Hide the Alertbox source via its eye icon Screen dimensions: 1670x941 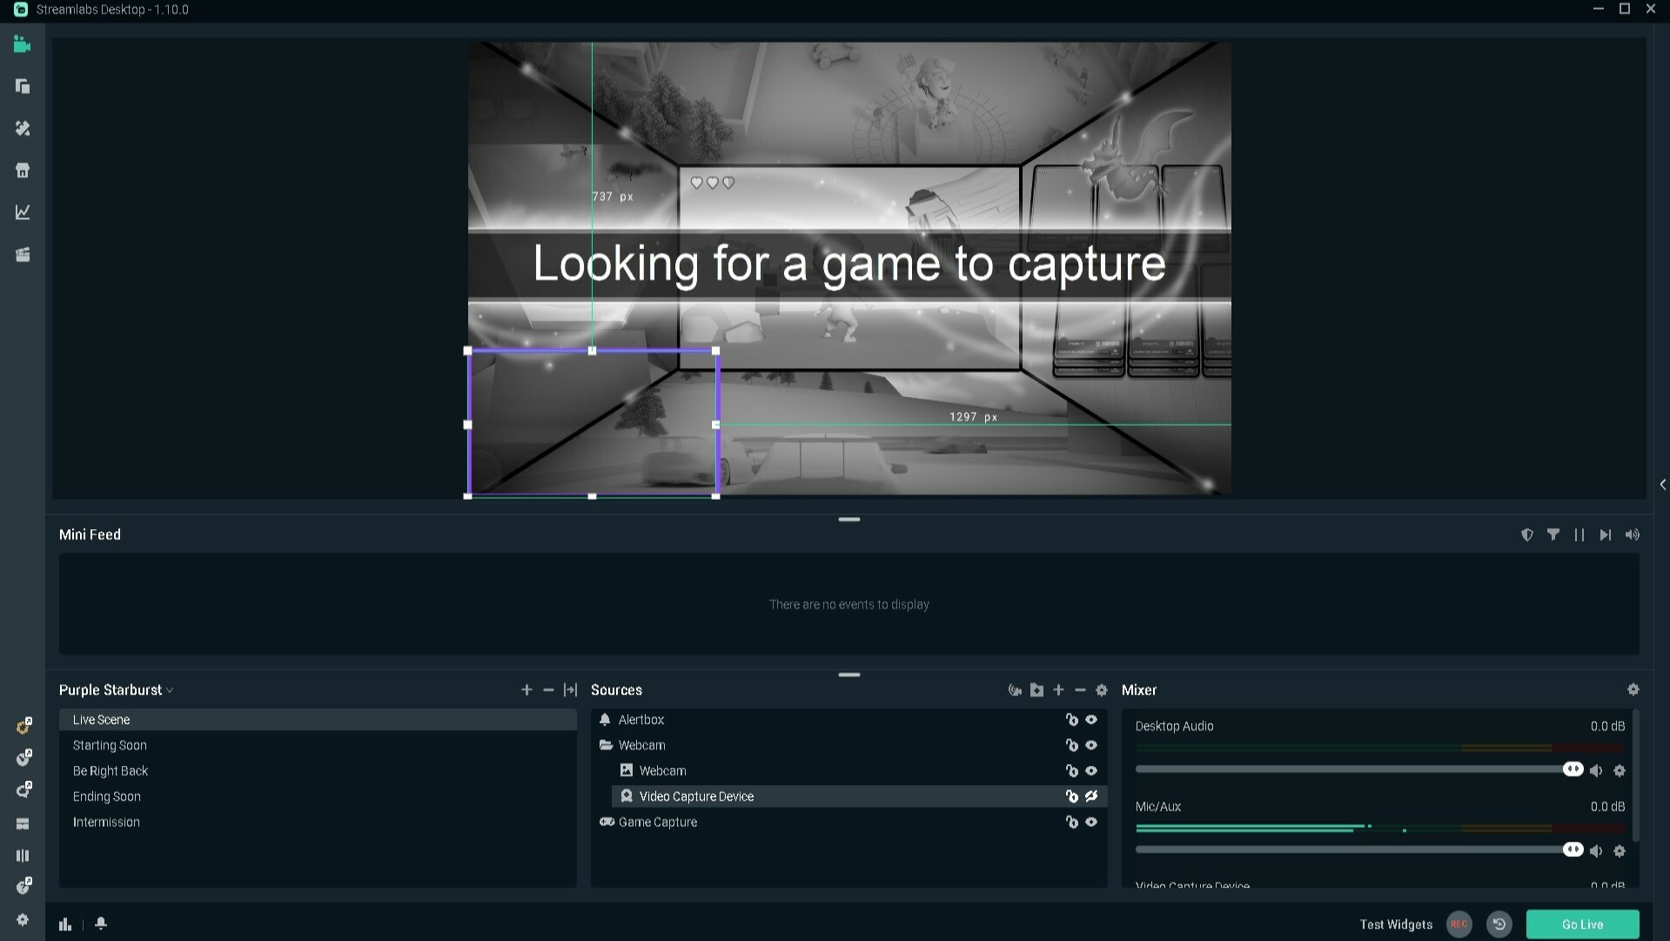1091,720
